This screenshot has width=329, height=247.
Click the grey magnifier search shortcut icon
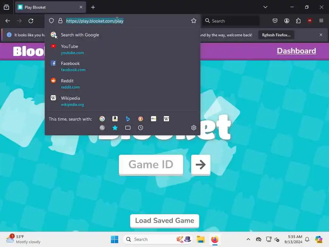[102, 128]
